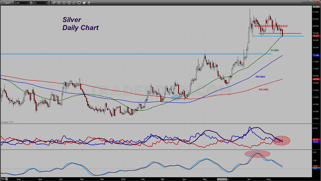Click the green chart icon at top-left
The image size is (321, 181).
(x=2, y=2)
